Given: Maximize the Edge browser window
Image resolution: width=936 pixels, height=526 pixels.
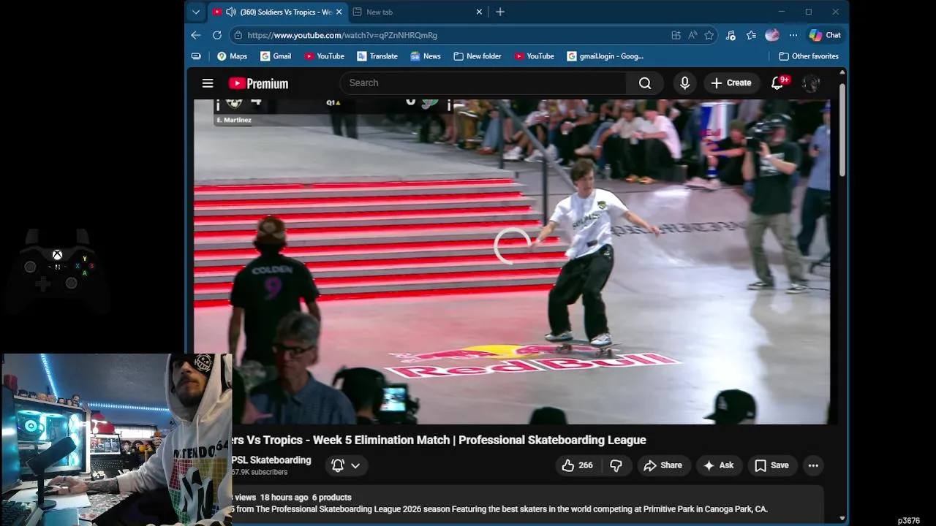Looking at the screenshot, I should tap(808, 12).
